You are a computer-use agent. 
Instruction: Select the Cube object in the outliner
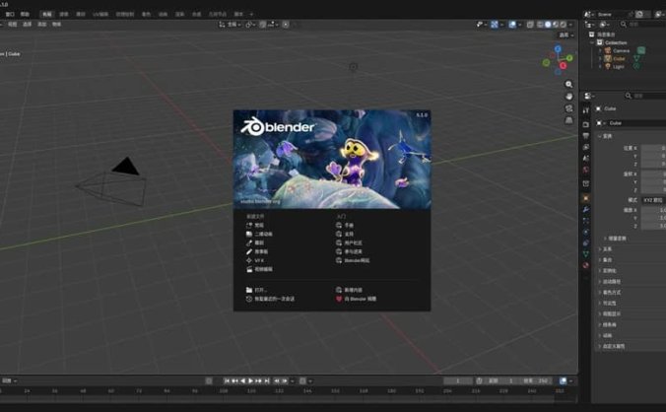coord(619,58)
